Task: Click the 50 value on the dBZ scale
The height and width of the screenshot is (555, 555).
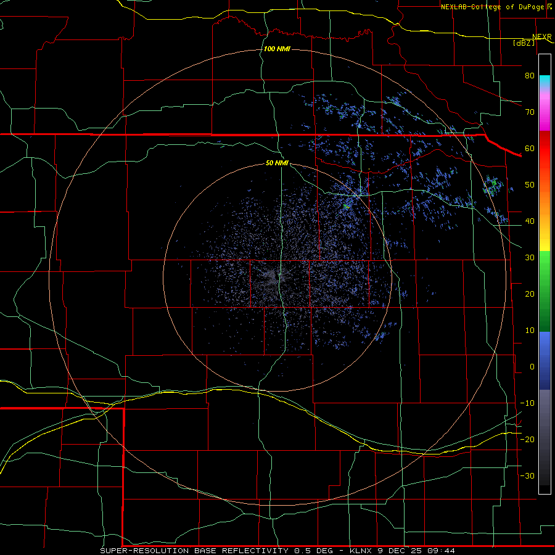Action: point(530,185)
